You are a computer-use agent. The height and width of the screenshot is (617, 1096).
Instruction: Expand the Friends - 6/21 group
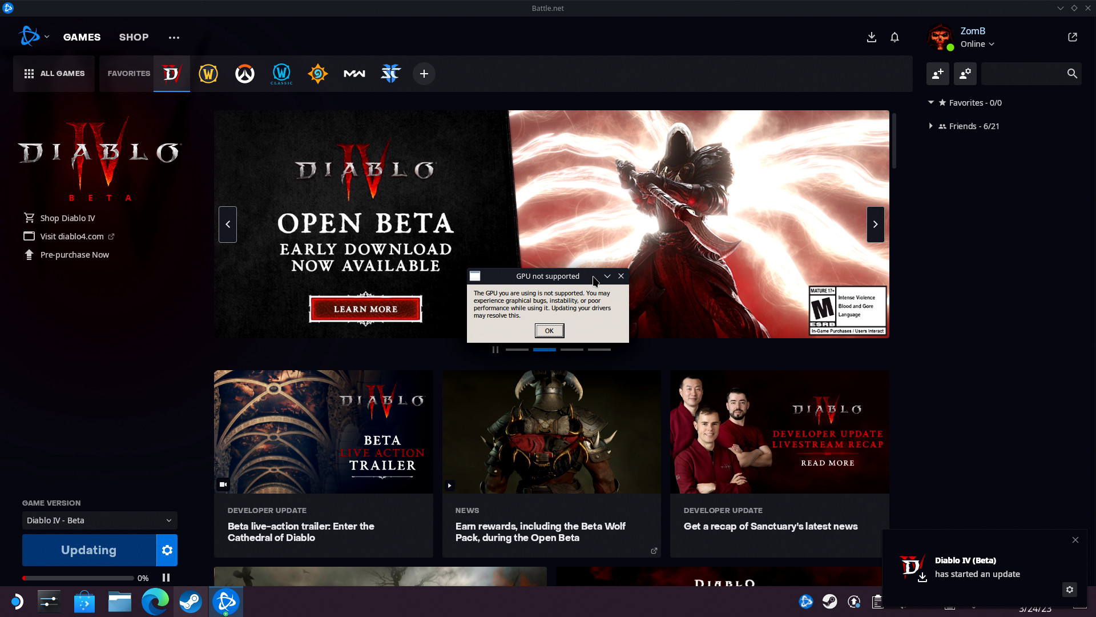(931, 126)
